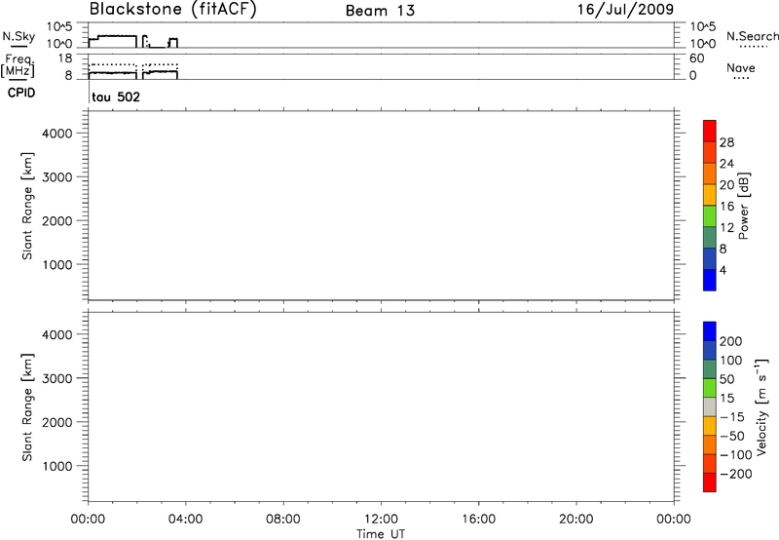This screenshot has width=779, height=540.
Task: Click the lower panel Slant Range [km] axis title
Action: tap(27, 407)
